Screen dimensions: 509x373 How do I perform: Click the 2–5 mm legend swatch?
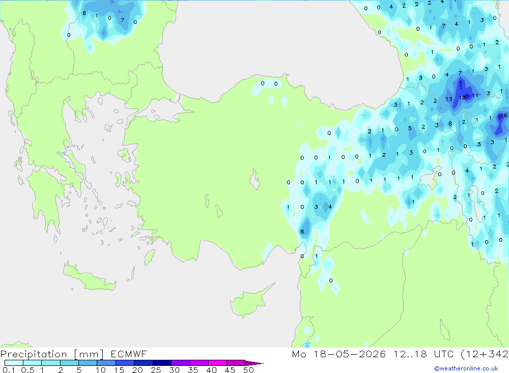click(x=69, y=363)
